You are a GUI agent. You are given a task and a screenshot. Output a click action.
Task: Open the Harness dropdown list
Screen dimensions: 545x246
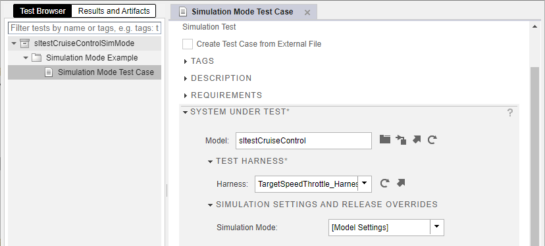point(364,184)
